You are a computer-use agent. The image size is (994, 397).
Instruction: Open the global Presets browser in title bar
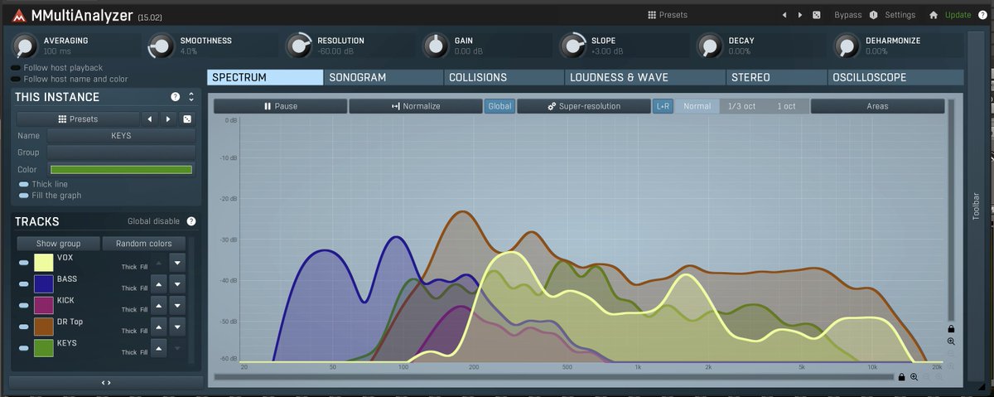(668, 15)
